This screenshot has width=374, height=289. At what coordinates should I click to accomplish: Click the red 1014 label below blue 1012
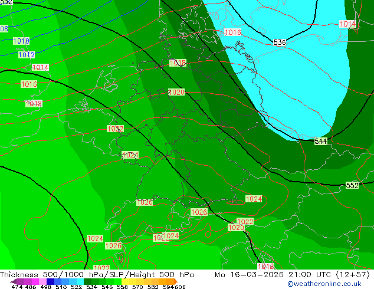(40, 67)
